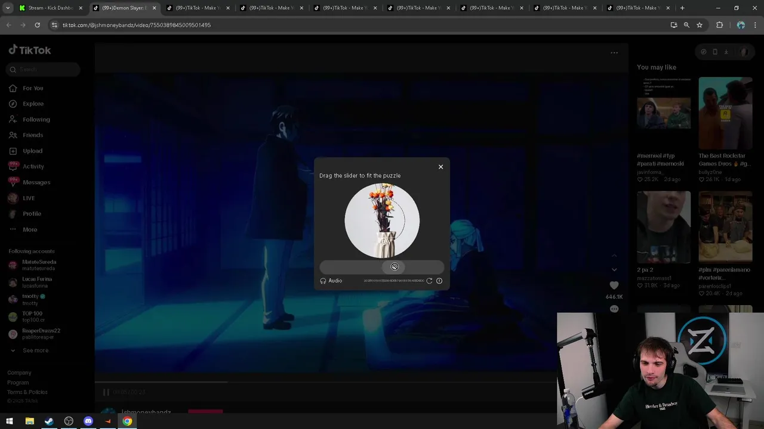Screen dimensions: 764x429
Task: Click the flower vase puzzle image
Action: click(x=382, y=220)
